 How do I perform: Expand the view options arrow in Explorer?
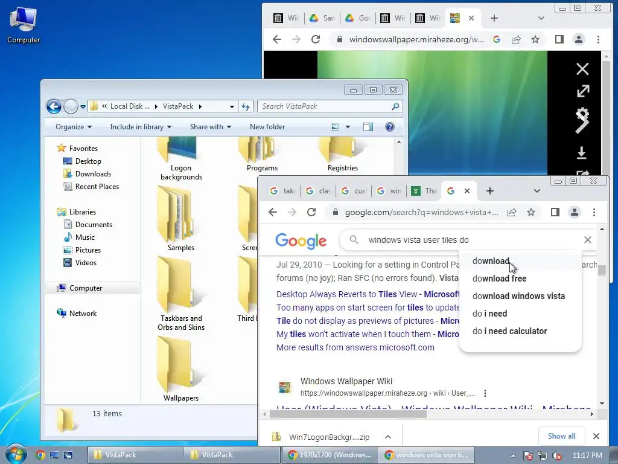tap(348, 127)
